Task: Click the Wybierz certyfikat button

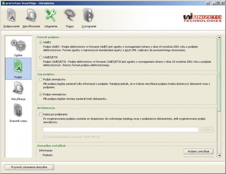Action: [198, 151]
